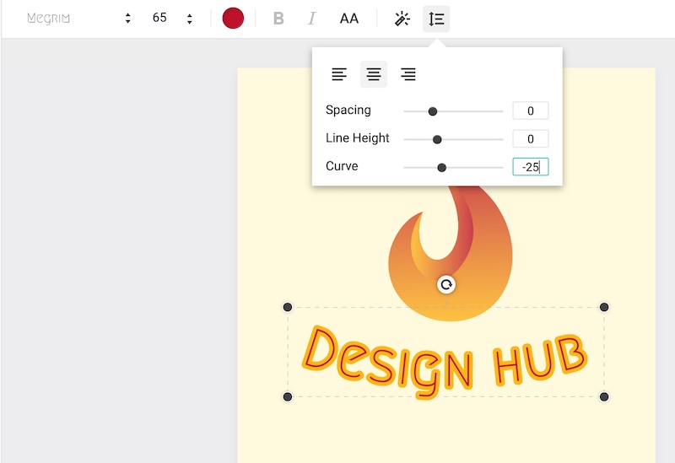The image size is (675, 463).
Task: Open the magic wand text effects
Action: coord(402,19)
